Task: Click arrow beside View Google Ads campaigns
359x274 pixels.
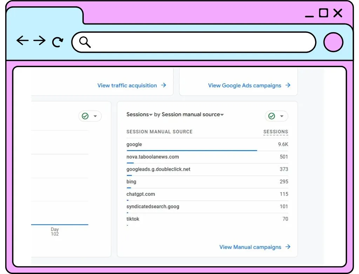Action: (288, 85)
